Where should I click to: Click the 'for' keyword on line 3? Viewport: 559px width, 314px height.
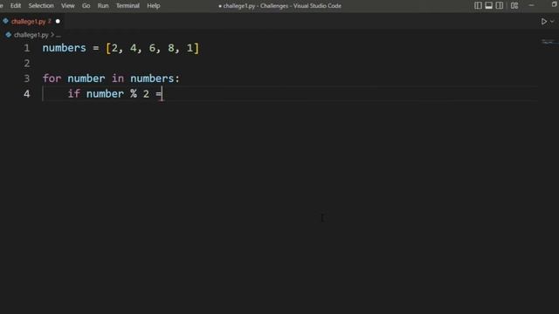point(52,78)
